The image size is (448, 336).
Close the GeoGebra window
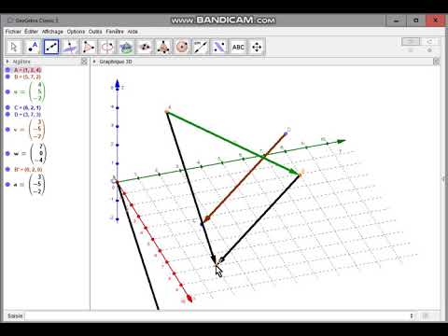(436, 21)
